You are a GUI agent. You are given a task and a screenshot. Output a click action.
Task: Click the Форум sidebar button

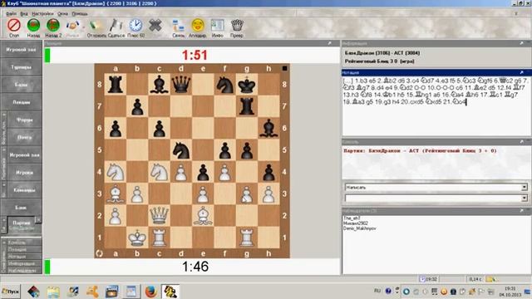point(24,120)
